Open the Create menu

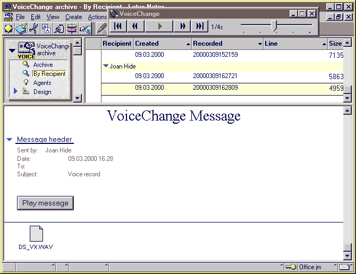tap(73, 17)
